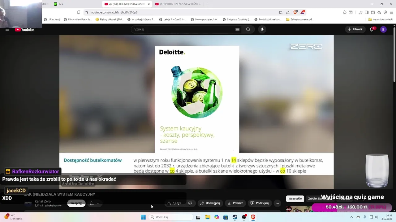The width and height of the screenshot is (396, 222).
Task: Expand the 'Zaimportowane z G...' bookmarks folder
Action: (300, 19)
